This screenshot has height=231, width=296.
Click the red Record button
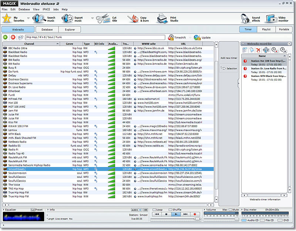pyautogui.click(x=195, y=214)
